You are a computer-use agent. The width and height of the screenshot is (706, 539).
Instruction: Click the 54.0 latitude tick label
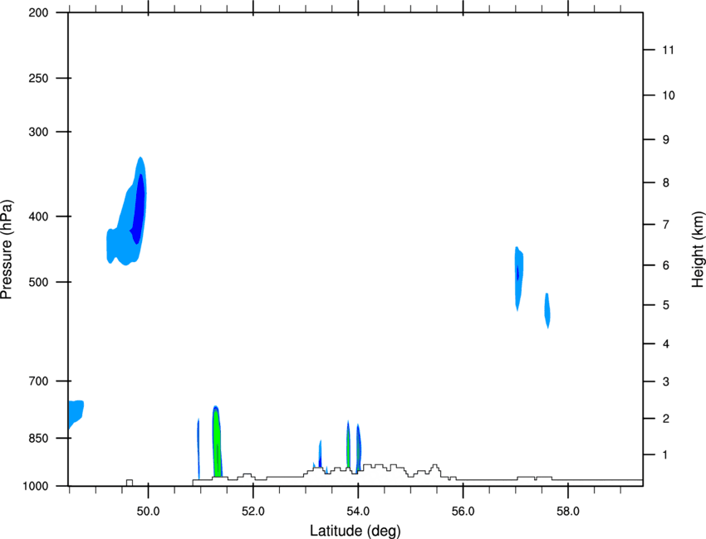[x=358, y=512]
